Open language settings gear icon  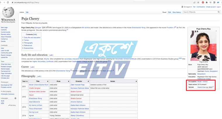(15, 98)
